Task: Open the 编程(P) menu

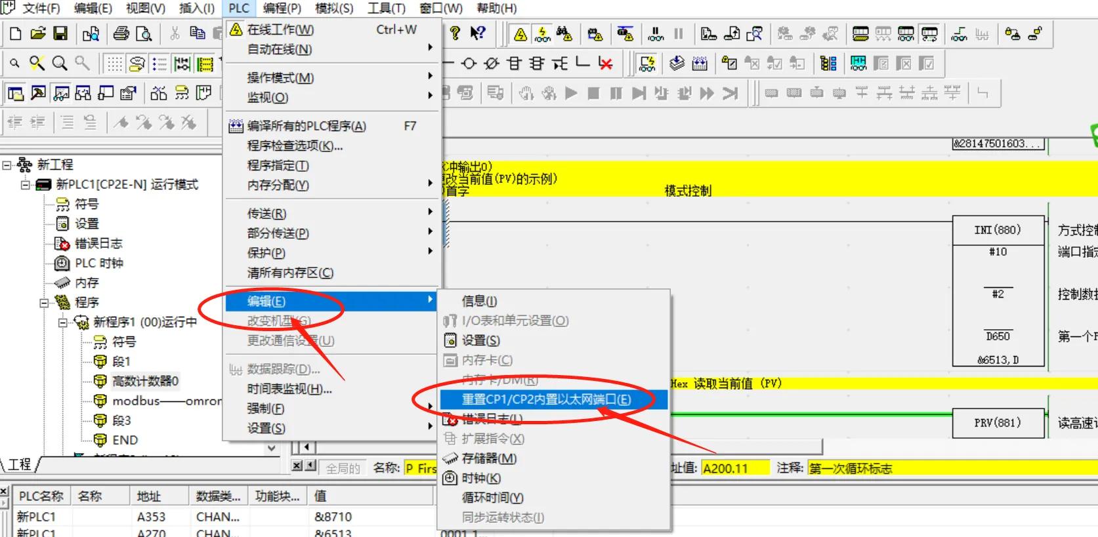Action: [x=282, y=9]
